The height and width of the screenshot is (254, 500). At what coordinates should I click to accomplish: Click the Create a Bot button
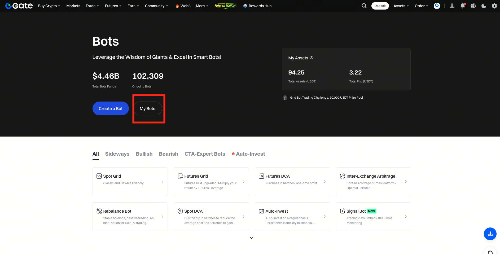pos(111,109)
